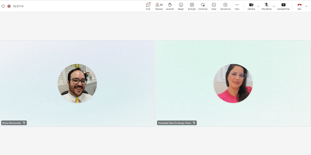Click Fernanda Zaira's muted mic icon
This screenshot has width=311, height=155.
click(x=194, y=123)
